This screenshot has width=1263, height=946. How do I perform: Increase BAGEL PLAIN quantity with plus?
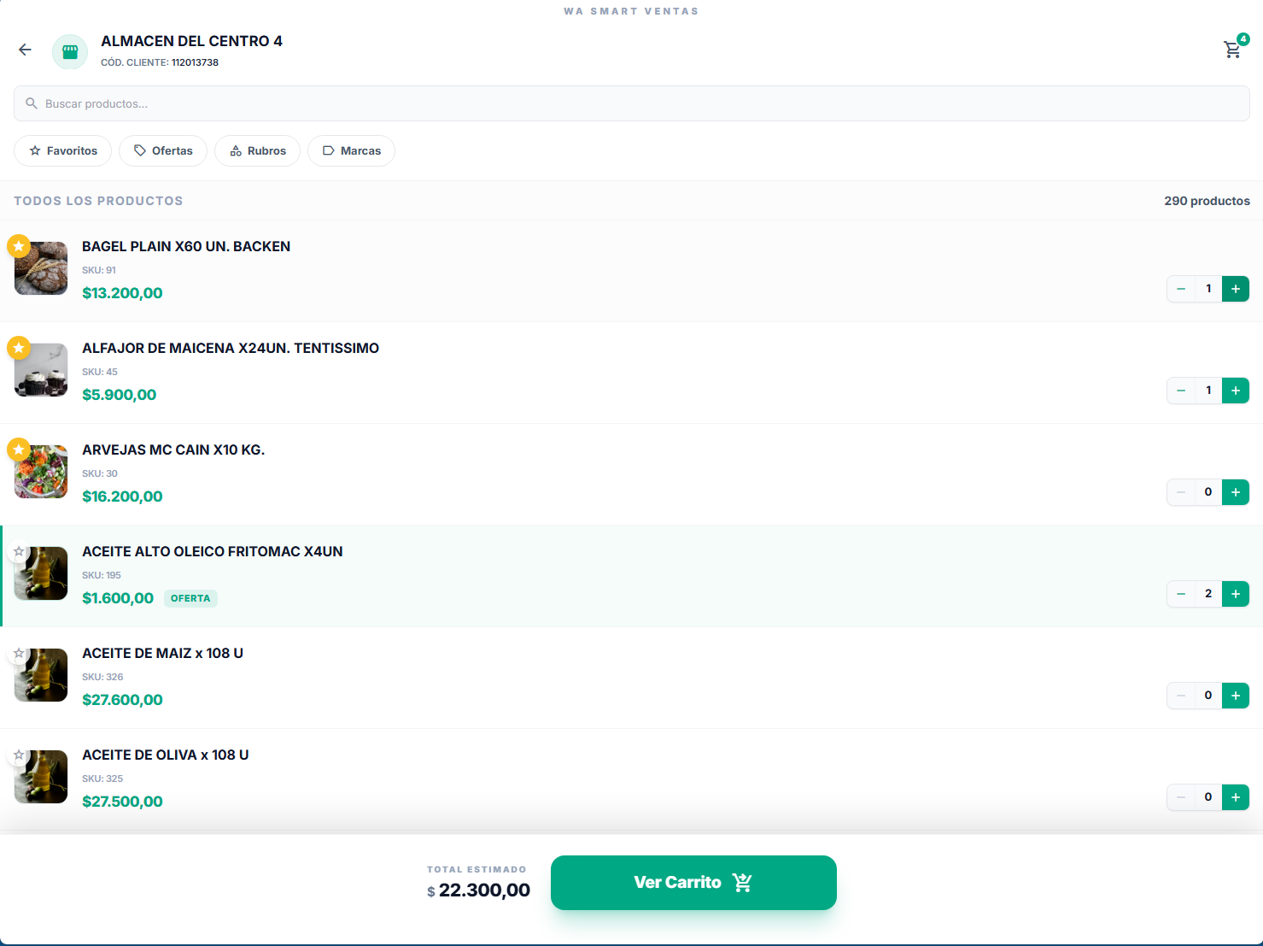[x=1236, y=289]
